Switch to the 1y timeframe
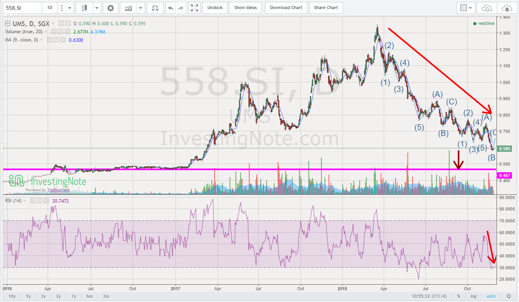The image size is (519, 302). coord(74,296)
